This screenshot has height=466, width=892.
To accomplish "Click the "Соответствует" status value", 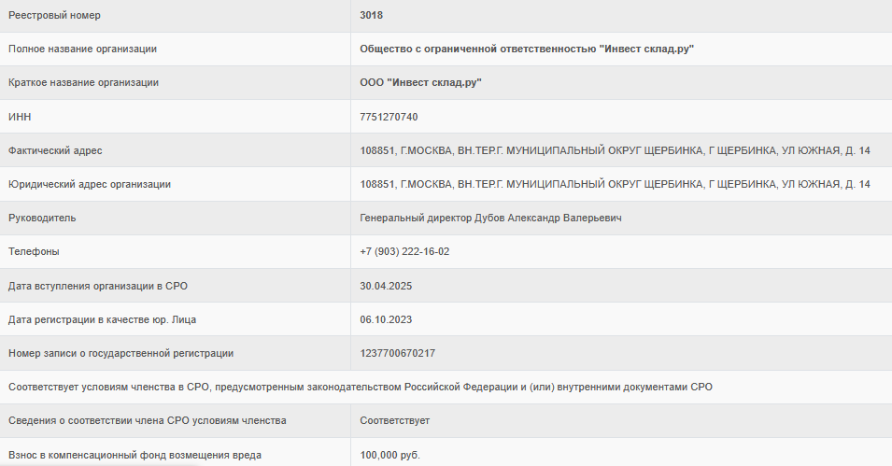I will tap(395, 420).
